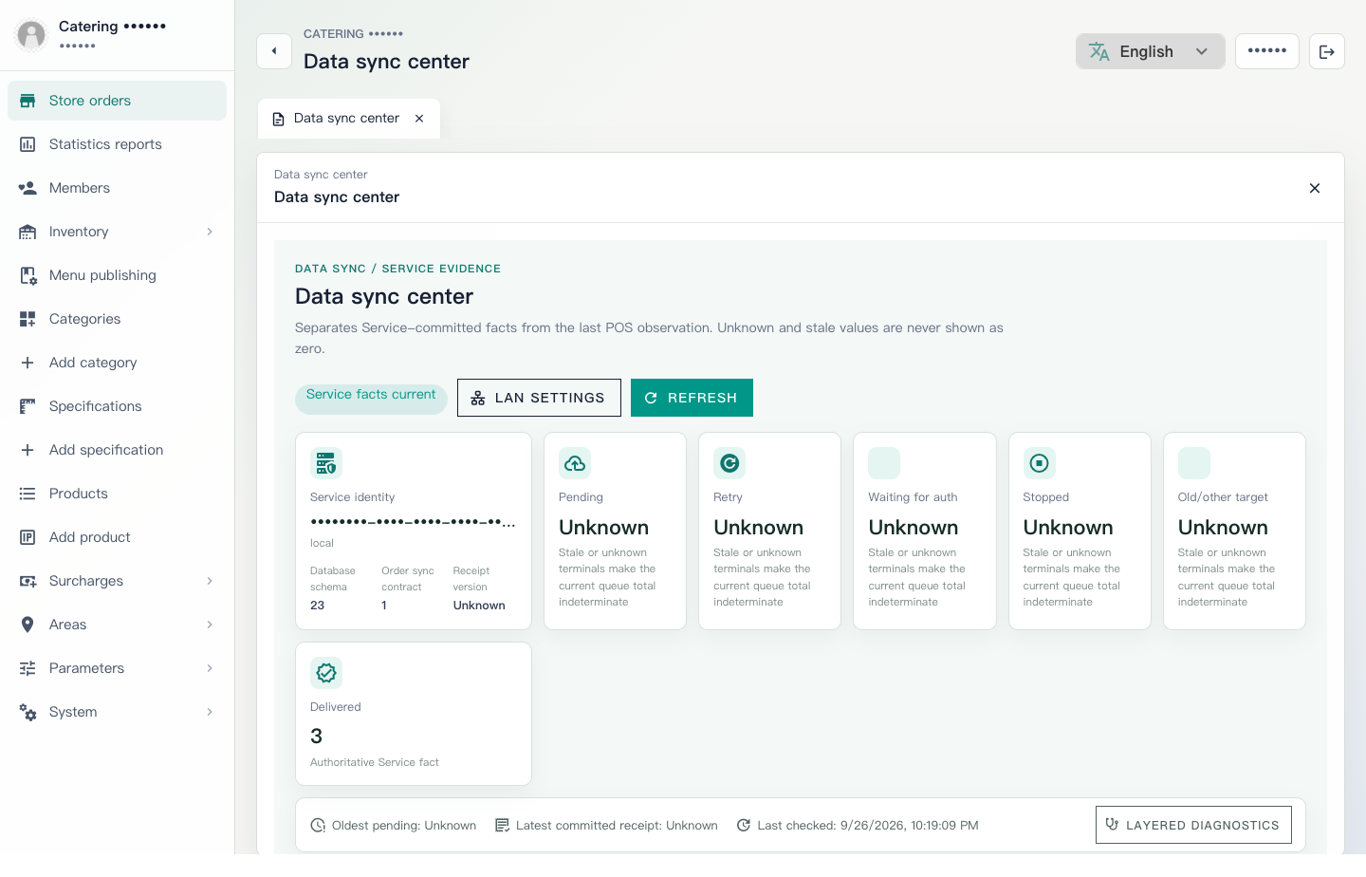
Task: Click the Waiting for auth label
Action: [913, 497]
